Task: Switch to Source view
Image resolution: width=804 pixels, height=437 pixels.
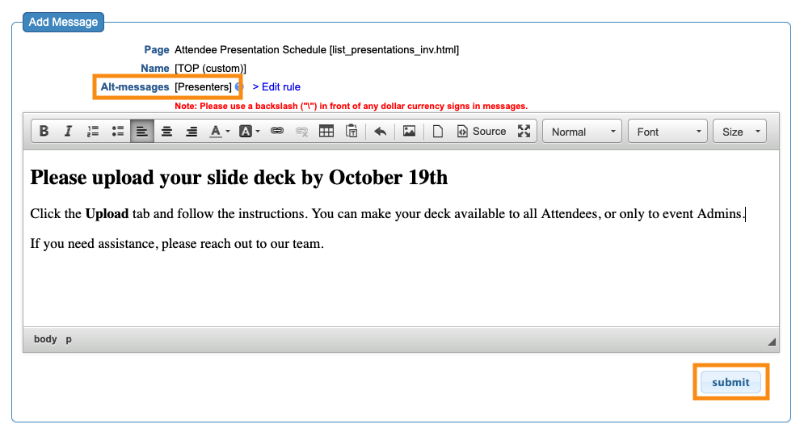Action: coord(482,132)
